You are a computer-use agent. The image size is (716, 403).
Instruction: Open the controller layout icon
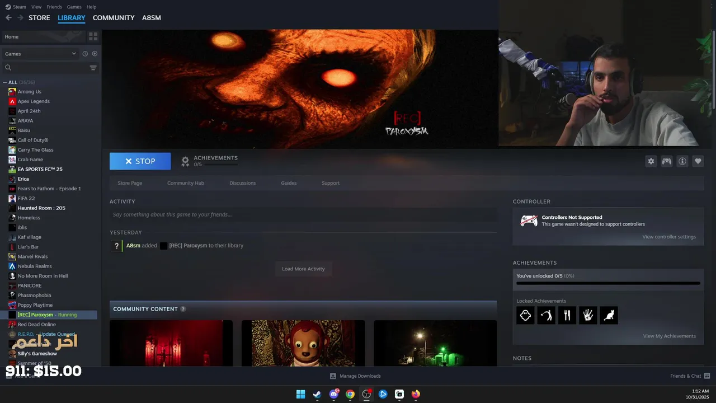pos(667,161)
